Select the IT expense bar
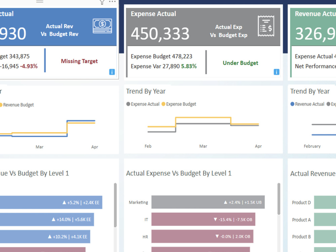 tap(203, 219)
